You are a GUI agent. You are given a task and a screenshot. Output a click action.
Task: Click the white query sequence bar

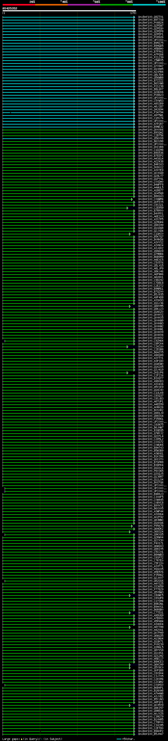(x=69, y=11)
